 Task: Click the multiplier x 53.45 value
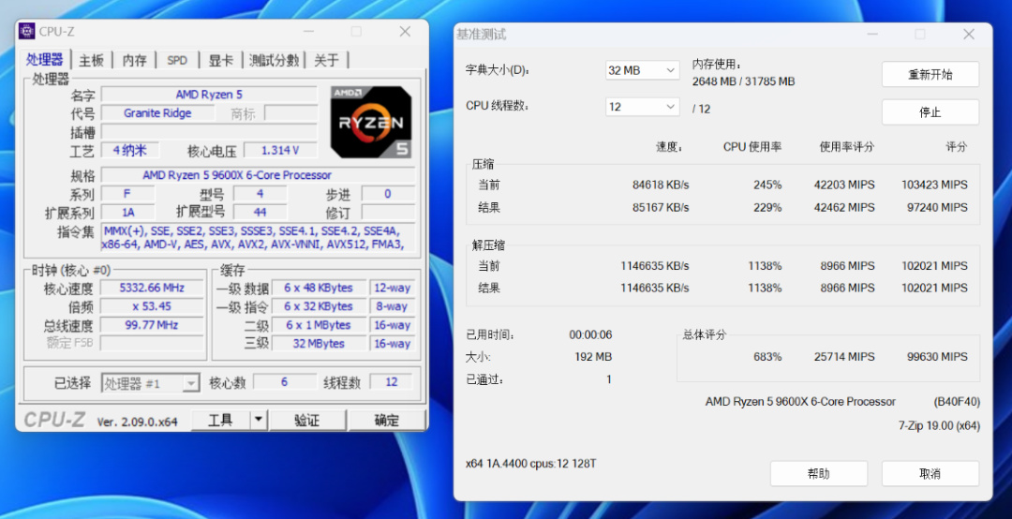pyautogui.click(x=152, y=306)
